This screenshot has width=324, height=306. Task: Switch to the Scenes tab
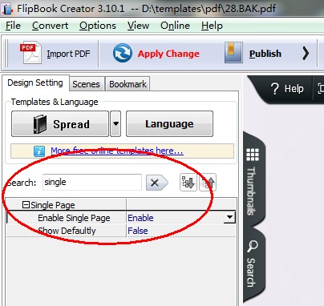tap(86, 84)
